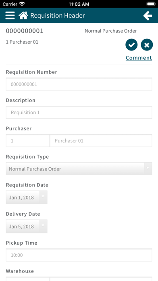The image size is (158, 281).
Task: Open the Delivery Date dropdown arrow
Action: pyautogui.click(x=43, y=226)
